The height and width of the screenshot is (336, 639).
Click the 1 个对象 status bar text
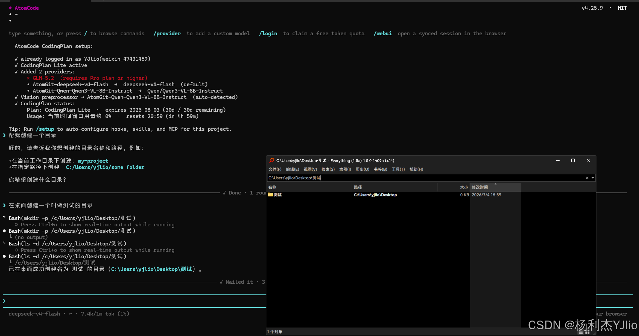pyautogui.click(x=275, y=332)
